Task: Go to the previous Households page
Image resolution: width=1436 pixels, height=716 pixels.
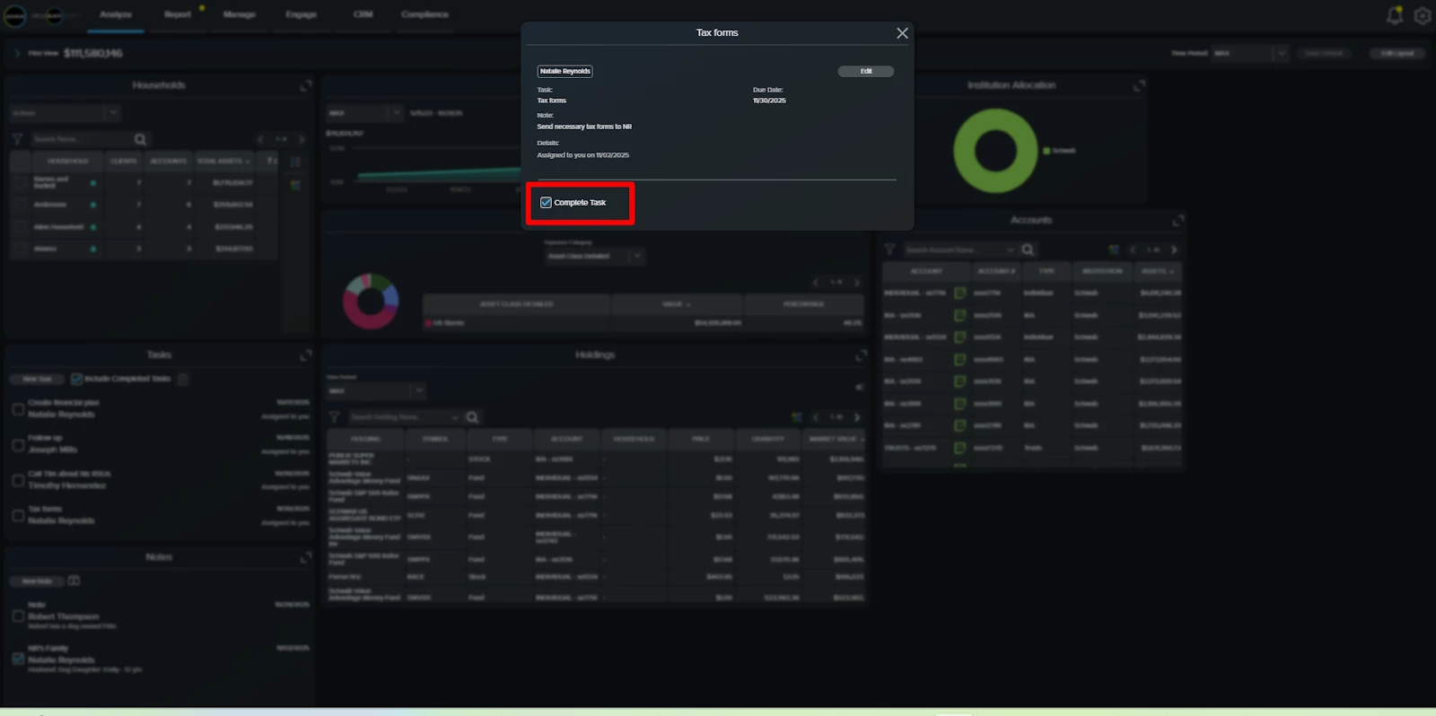Action: 260,139
